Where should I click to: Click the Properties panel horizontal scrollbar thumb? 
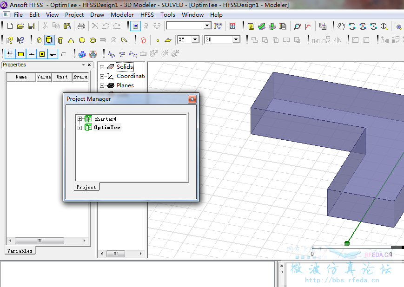[x=40, y=241]
